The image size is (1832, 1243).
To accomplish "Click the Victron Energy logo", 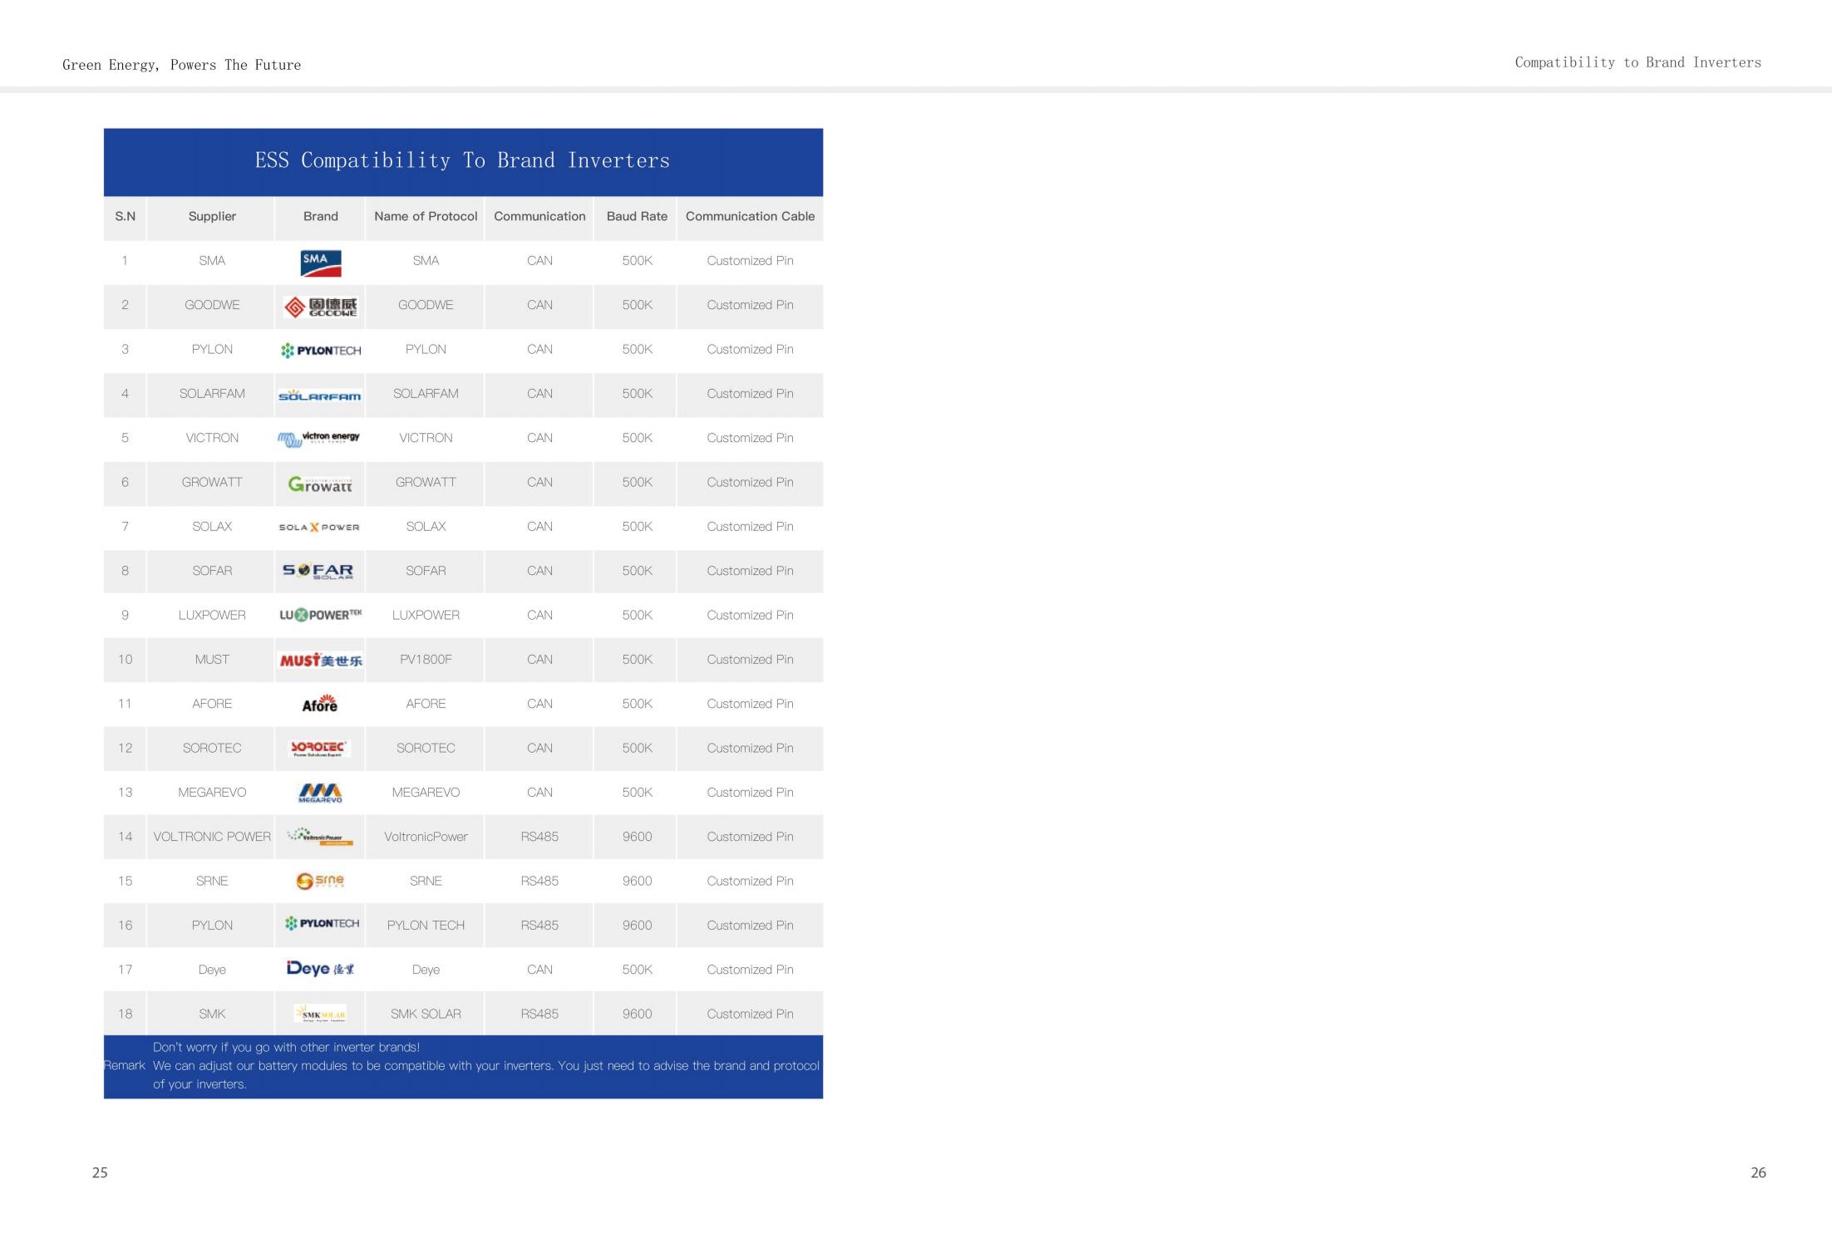I will [319, 439].
